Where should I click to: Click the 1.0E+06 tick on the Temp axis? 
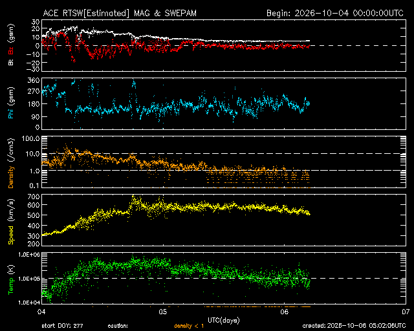tap(29, 255)
